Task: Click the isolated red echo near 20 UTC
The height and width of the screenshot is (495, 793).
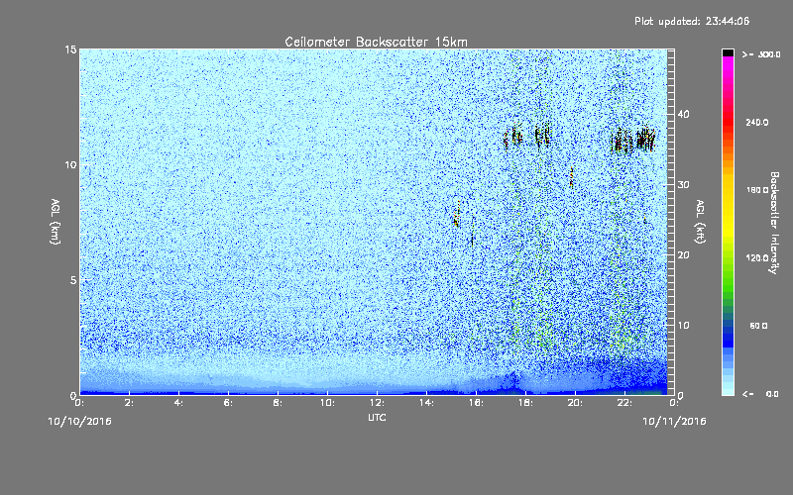Action: click(x=572, y=178)
